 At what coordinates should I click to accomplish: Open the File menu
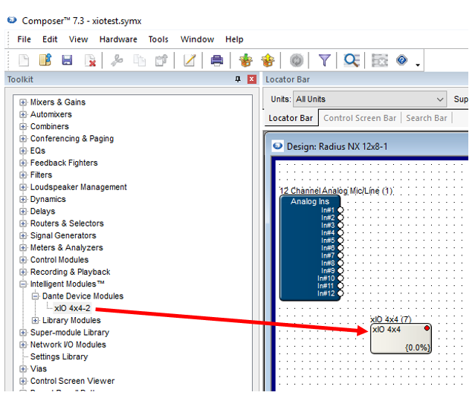[x=24, y=39]
